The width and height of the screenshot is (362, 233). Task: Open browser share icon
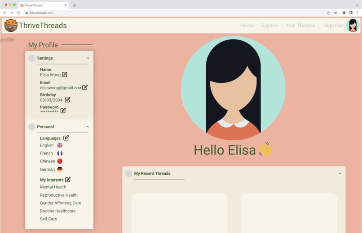[328, 13]
